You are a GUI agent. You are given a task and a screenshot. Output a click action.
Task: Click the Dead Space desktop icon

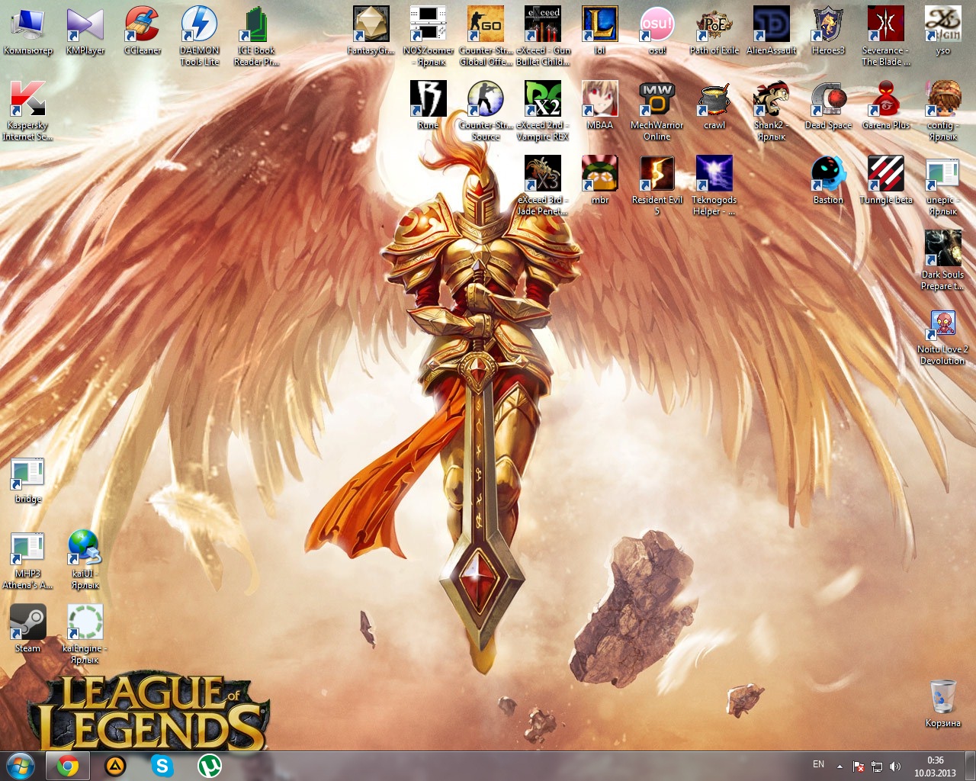click(829, 105)
